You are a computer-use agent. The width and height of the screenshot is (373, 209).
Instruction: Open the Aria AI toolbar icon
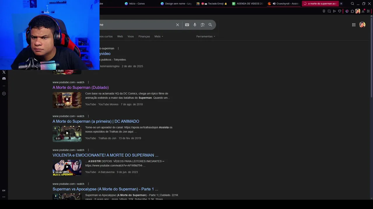(x=347, y=11)
